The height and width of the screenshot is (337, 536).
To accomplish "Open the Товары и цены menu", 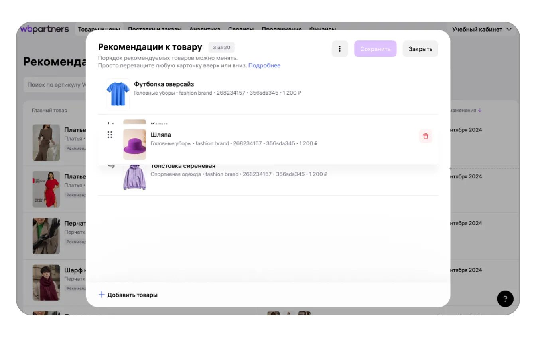I will [100, 29].
